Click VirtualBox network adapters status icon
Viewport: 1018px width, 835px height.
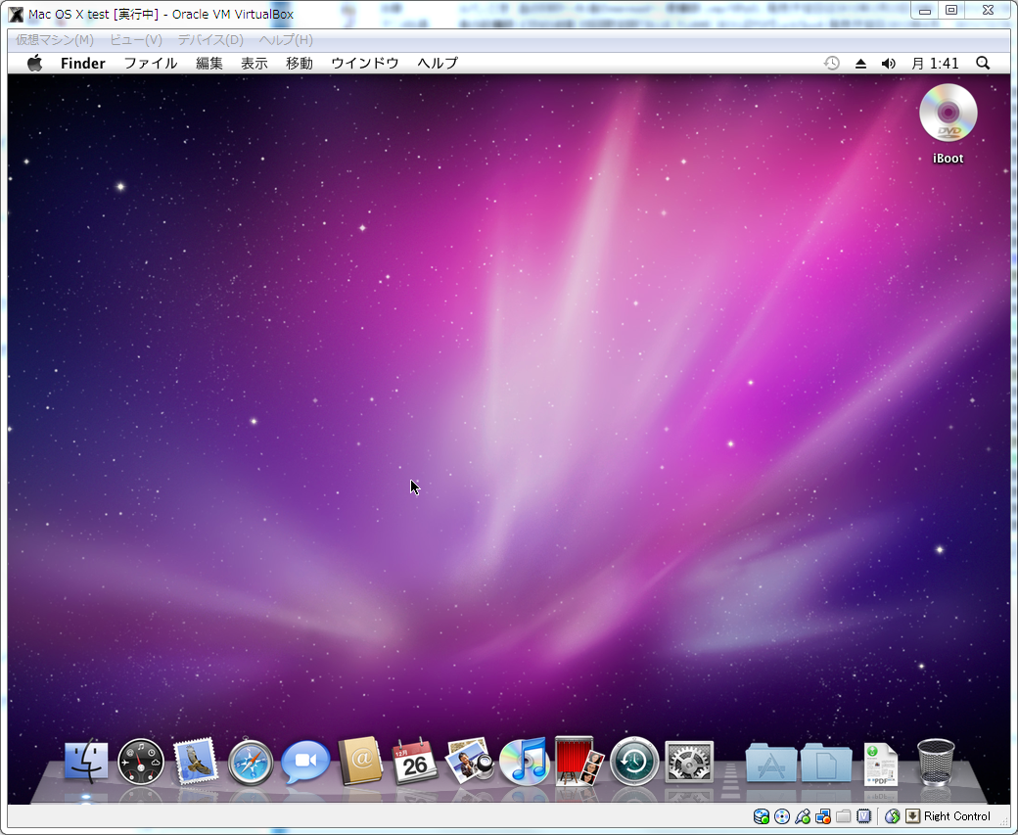[x=823, y=816]
